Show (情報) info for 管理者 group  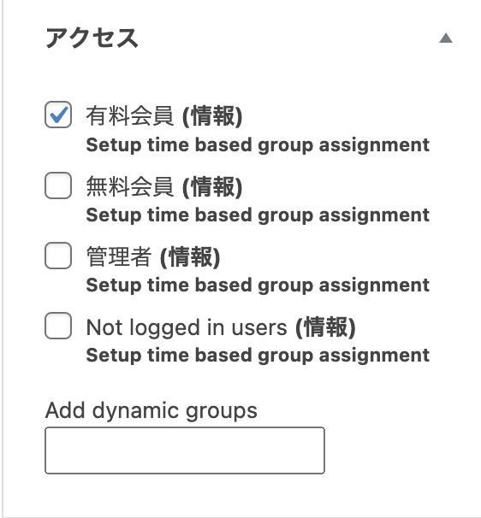click(x=190, y=256)
